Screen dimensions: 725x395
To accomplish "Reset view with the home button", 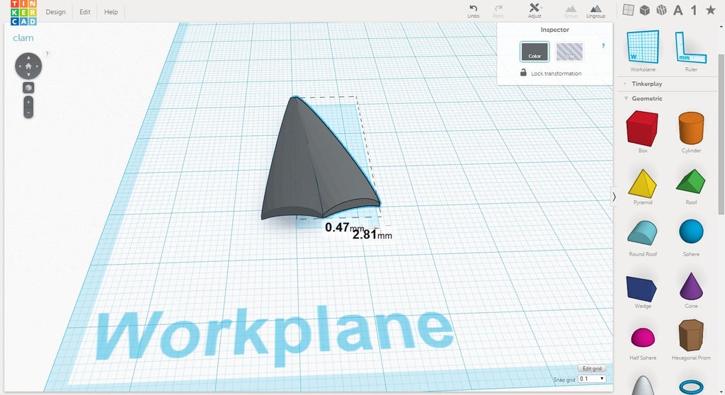I will (x=28, y=66).
